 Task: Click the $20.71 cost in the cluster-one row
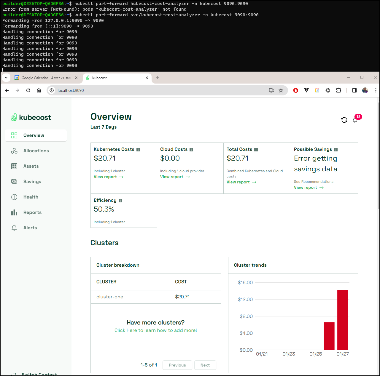coord(182,297)
